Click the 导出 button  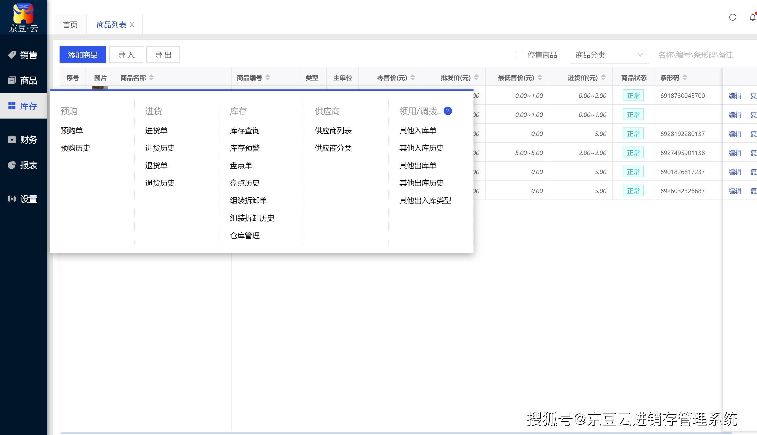tap(163, 55)
